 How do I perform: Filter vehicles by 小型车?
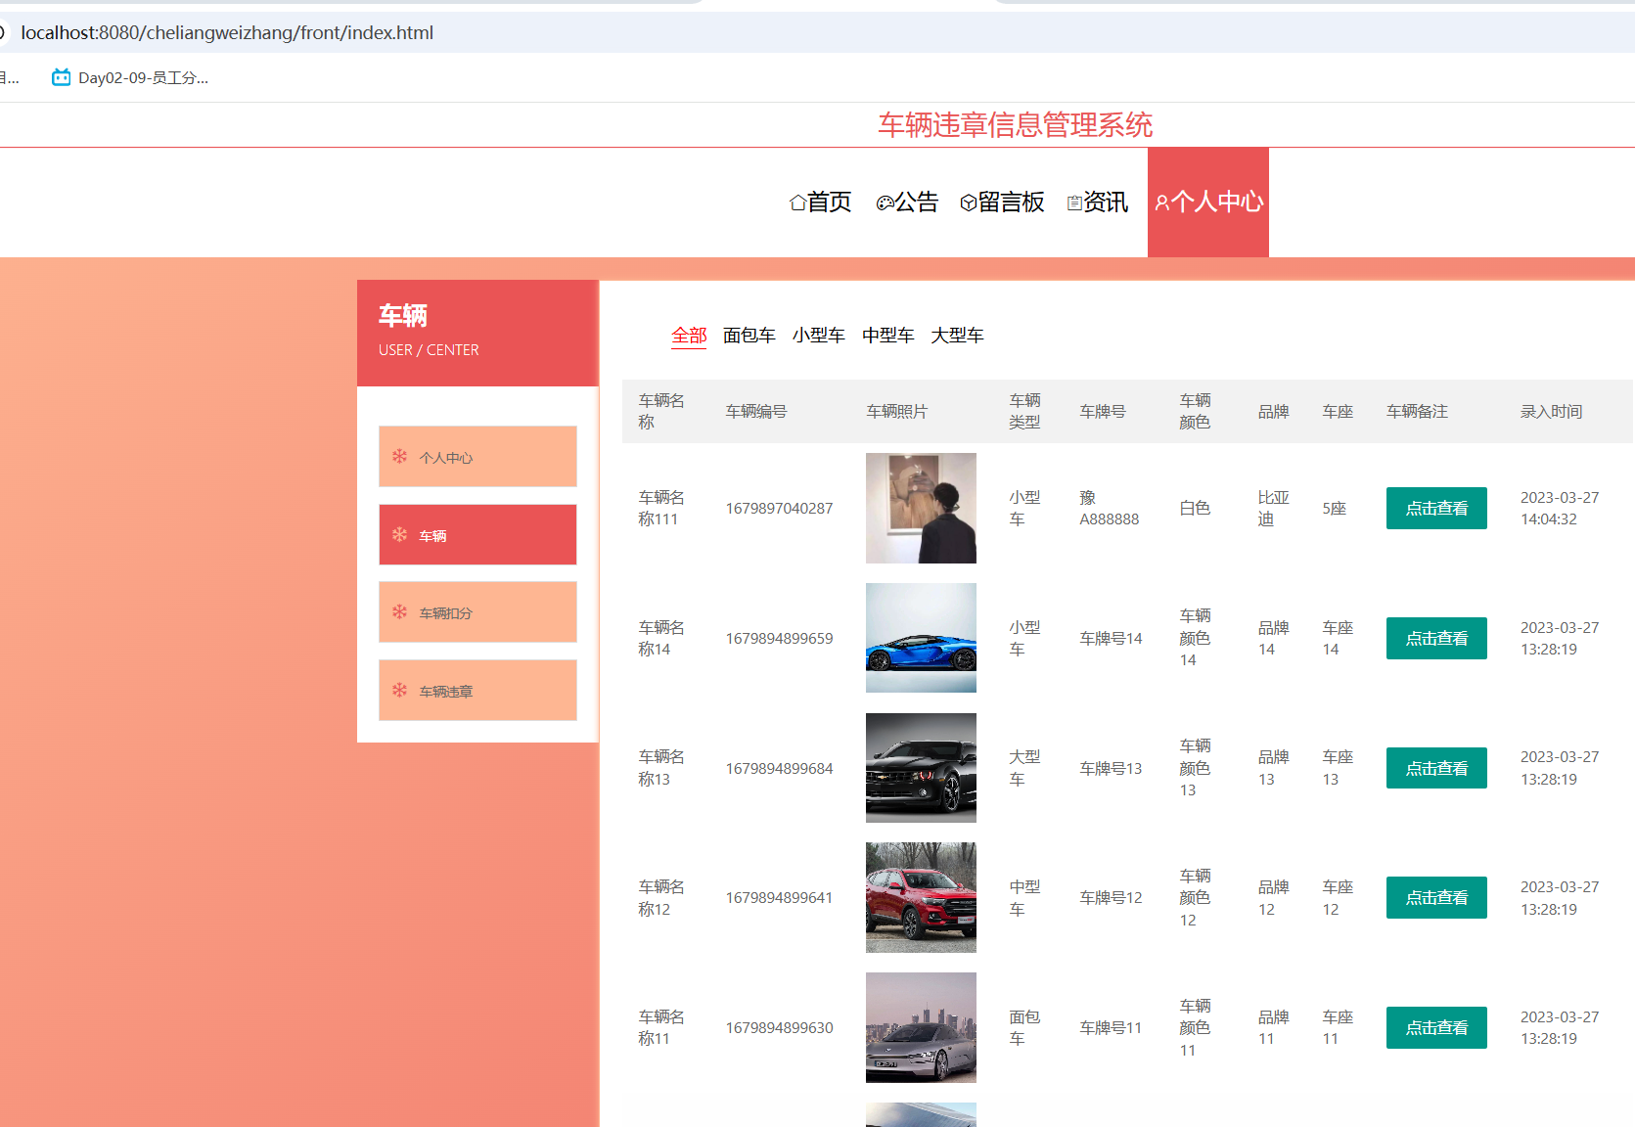click(x=819, y=336)
